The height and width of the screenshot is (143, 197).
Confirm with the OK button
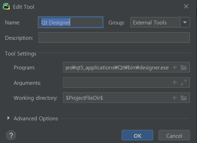138,135
